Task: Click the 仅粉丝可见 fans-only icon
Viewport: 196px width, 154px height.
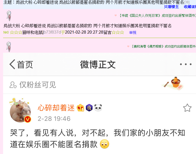Action: pyautogui.click(x=13, y=85)
